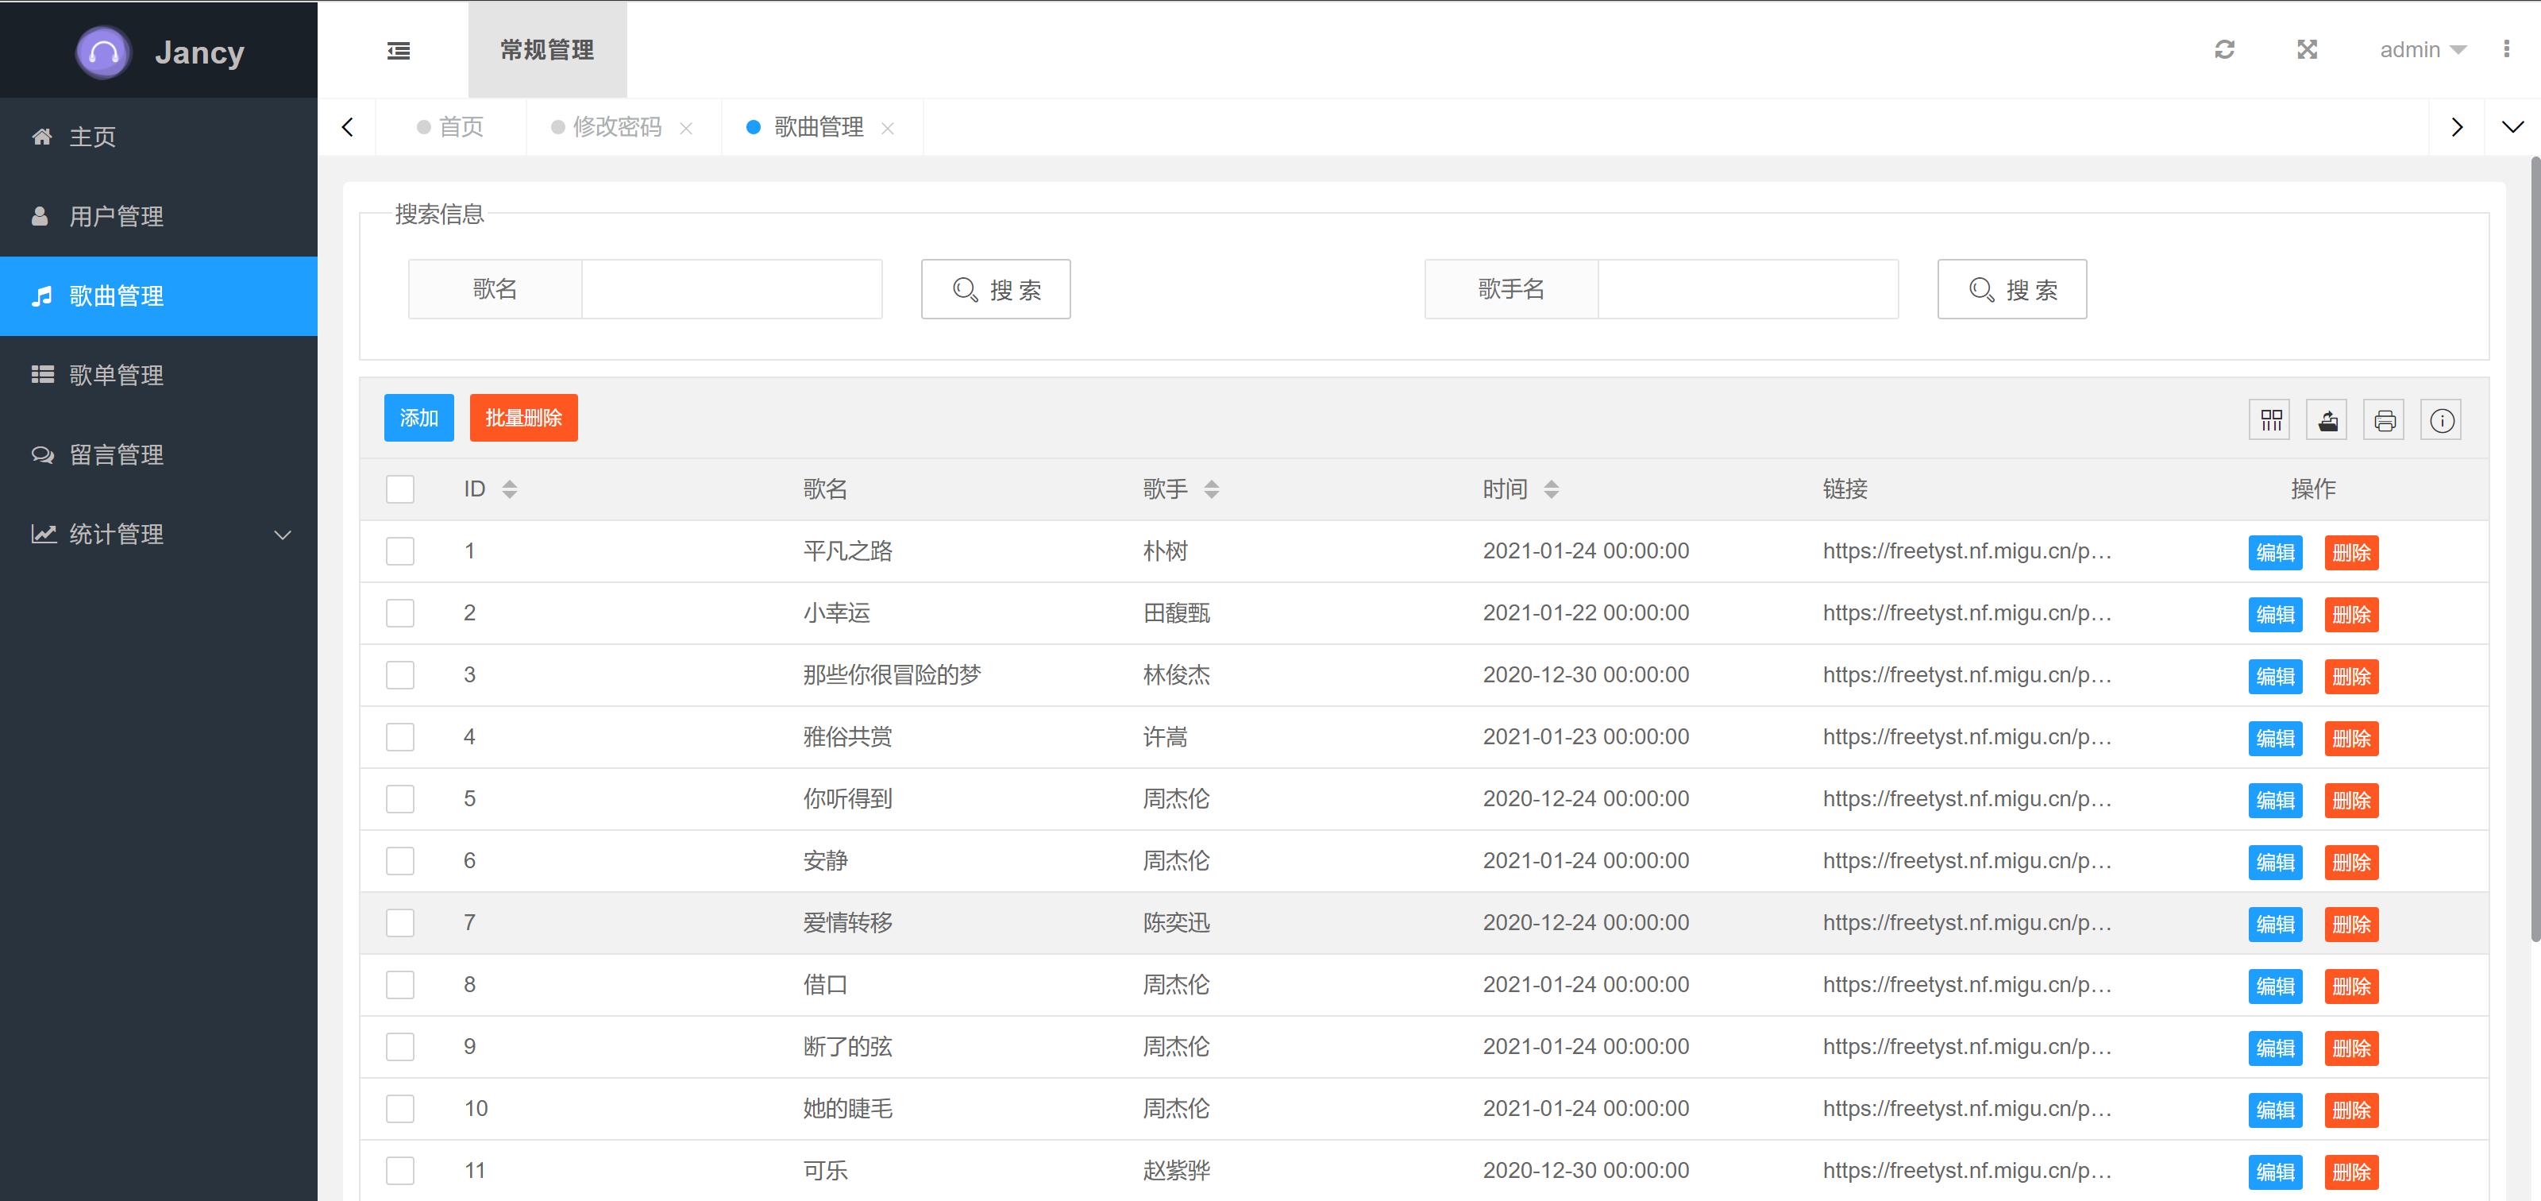The width and height of the screenshot is (2541, 1201).
Task: Delete the 可乐 row via 删除
Action: coord(2351,1173)
